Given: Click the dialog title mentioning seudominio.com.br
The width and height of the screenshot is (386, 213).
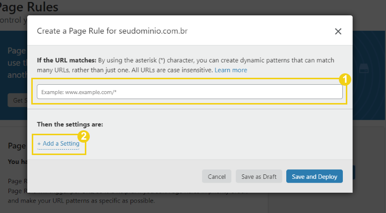Looking at the screenshot, I should point(112,31).
